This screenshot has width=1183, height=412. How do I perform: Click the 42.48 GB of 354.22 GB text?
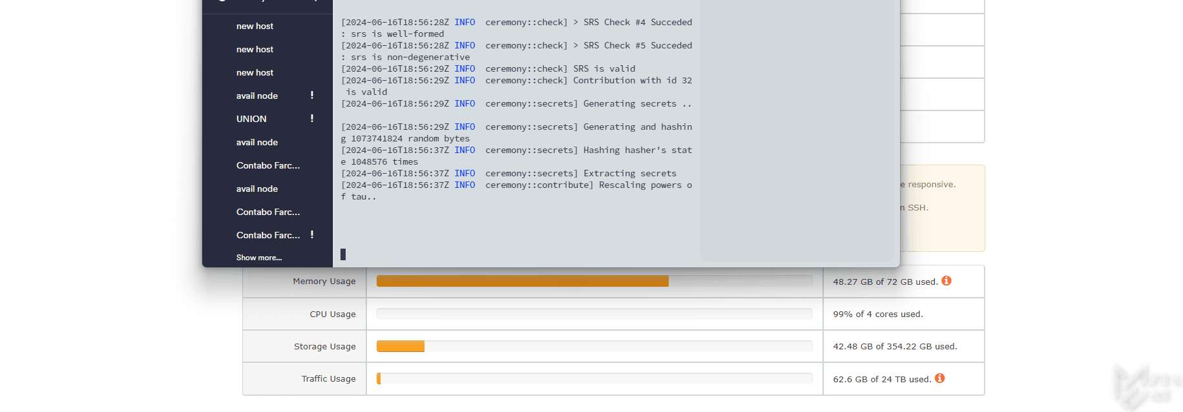pos(894,347)
